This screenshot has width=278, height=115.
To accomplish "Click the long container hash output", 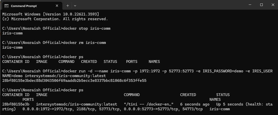I will (74, 81).
